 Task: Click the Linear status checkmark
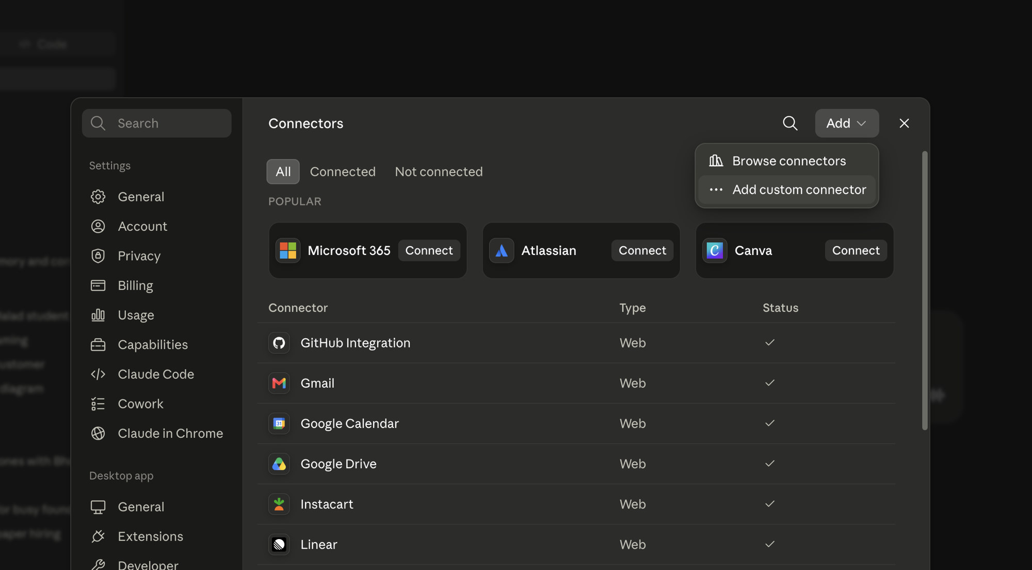point(770,544)
